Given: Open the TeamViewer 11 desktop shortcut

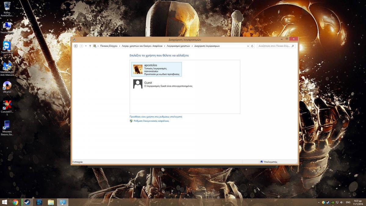Looking at the screenshot, I should point(7,47).
